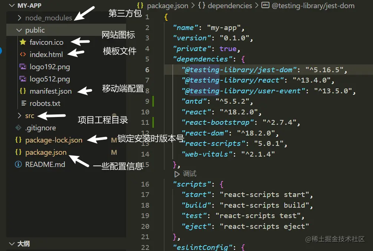Click the "antd" dependency key

[194, 101]
